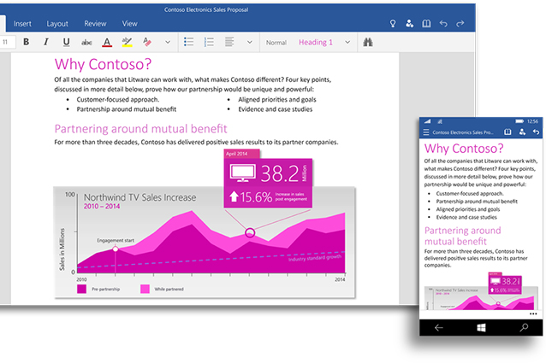Expand more font formatting options chevron

click(x=168, y=43)
